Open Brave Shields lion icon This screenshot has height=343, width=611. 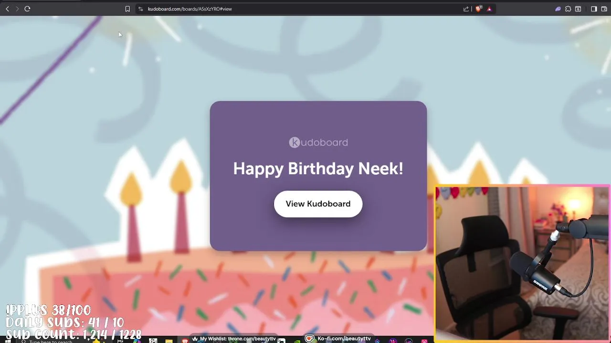click(478, 9)
